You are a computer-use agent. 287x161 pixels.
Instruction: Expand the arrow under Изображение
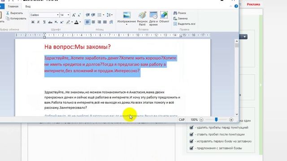click(126, 24)
